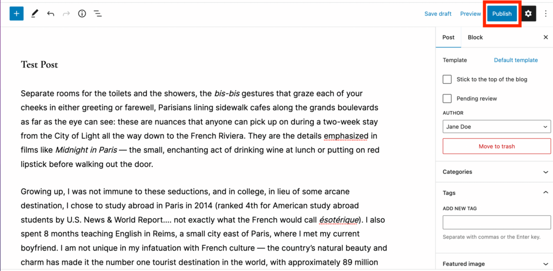The height and width of the screenshot is (271, 553).
Task: Open the three-dot options menu
Action: tap(545, 13)
